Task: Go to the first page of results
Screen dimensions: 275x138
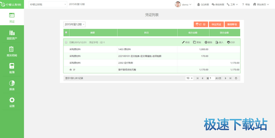Action: (198, 78)
